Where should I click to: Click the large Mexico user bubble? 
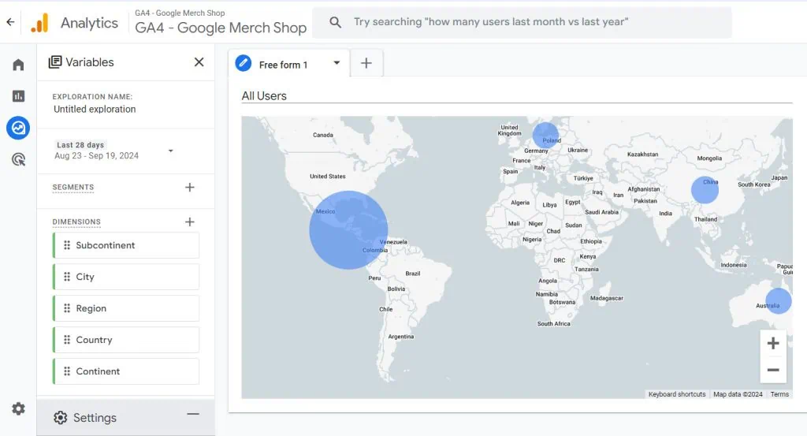tap(348, 230)
